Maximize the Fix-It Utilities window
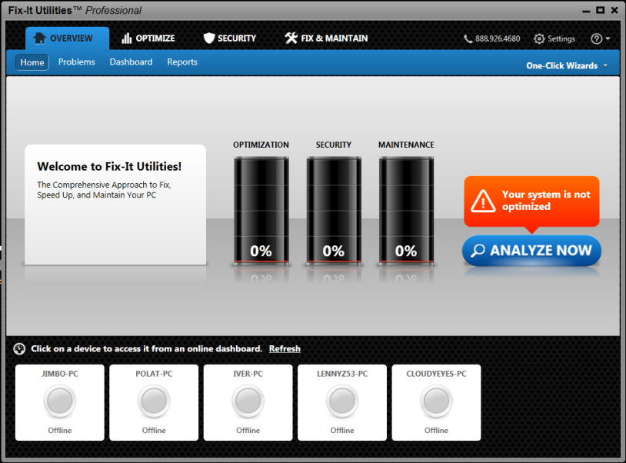The width and height of the screenshot is (626, 463). [600, 10]
